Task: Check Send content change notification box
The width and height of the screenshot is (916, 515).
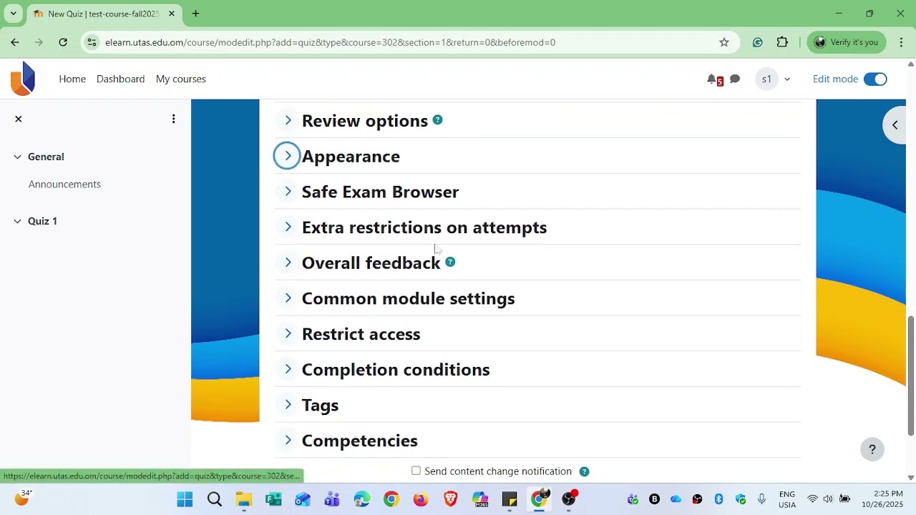Action: pos(416,471)
